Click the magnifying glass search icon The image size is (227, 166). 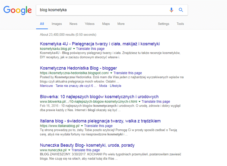(x=181, y=10)
